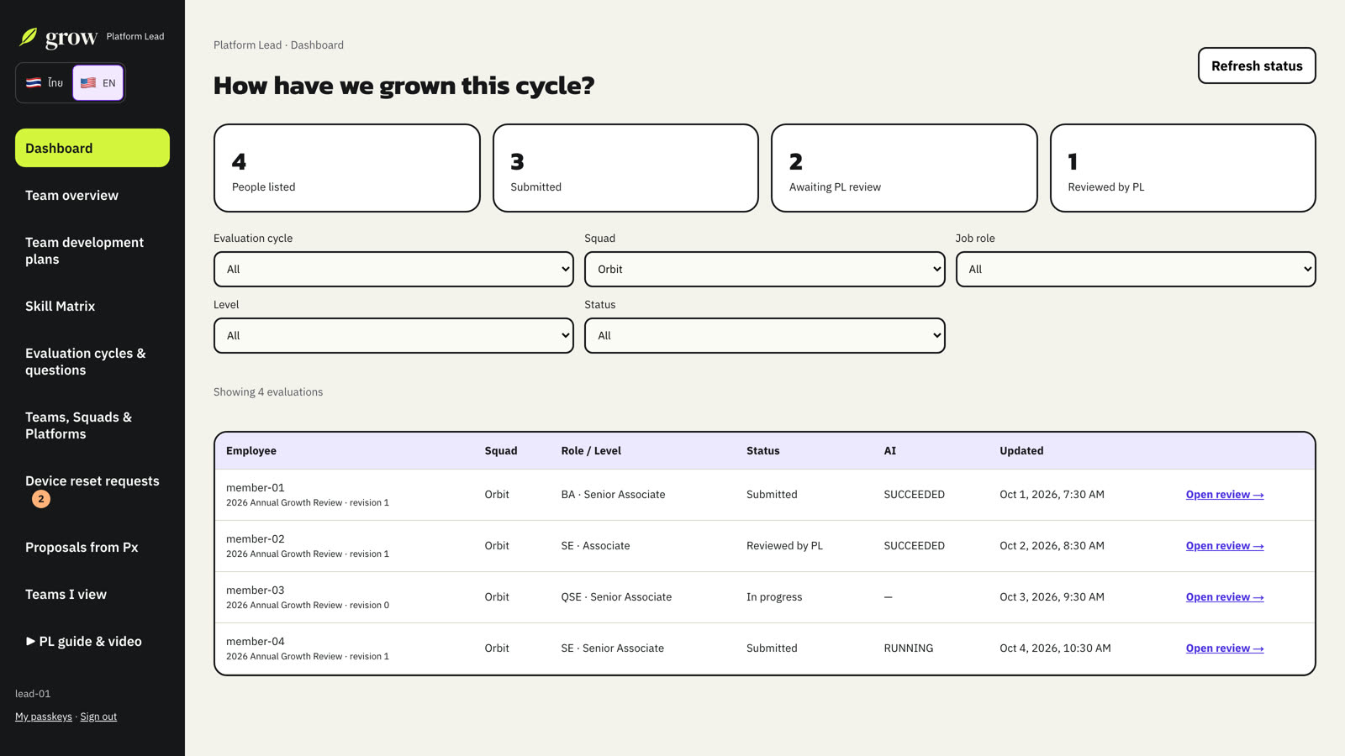1345x756 pixels.
Task: Open Device reset requests
Action: (92, 490)
